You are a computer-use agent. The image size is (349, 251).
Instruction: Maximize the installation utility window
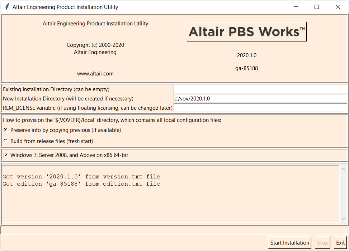coord(317,7)
